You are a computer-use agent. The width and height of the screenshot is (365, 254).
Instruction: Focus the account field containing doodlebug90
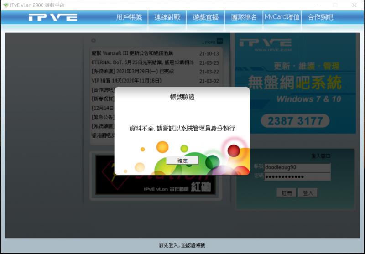[297, 167]
